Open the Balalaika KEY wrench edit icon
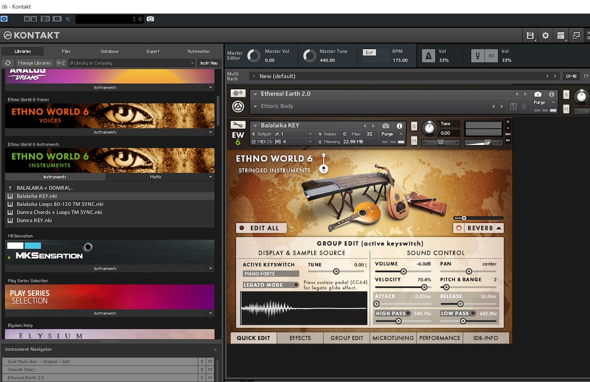This screenshot has height=382, width=590. [237, 125]
